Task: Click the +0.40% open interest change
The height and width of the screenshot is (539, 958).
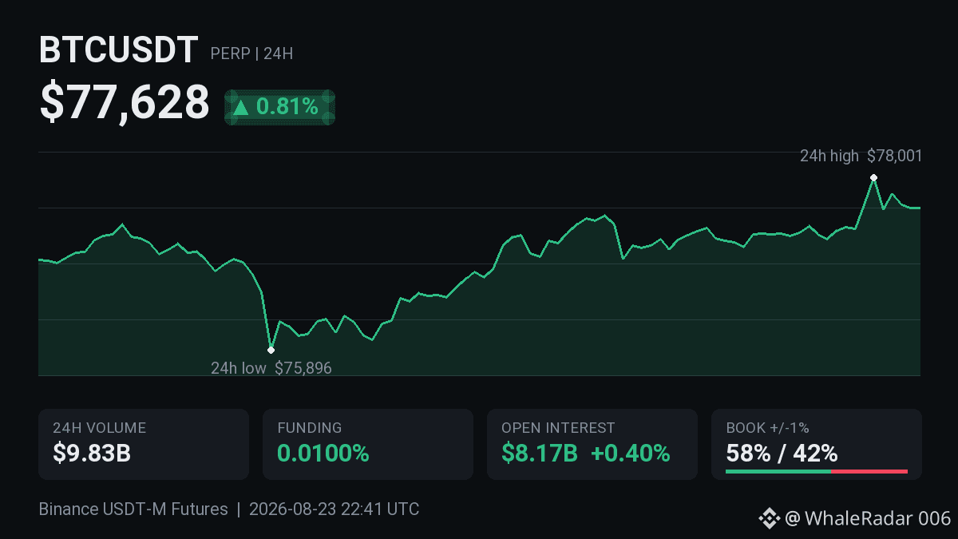Action: point(630,454)
